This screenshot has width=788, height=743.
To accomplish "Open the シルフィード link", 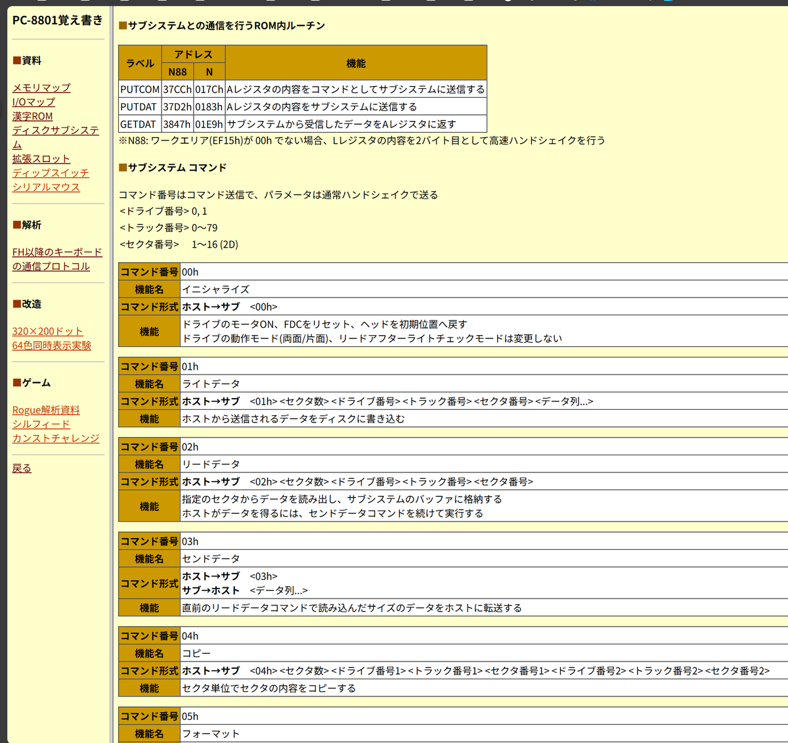I will coord(41,424).
